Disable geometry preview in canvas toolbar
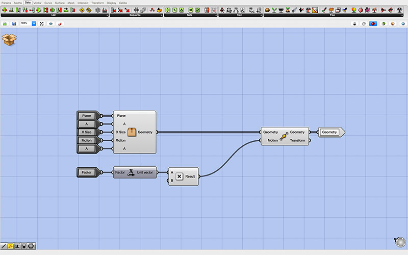The width and height of the screenshot is (408, 255). 354,23
